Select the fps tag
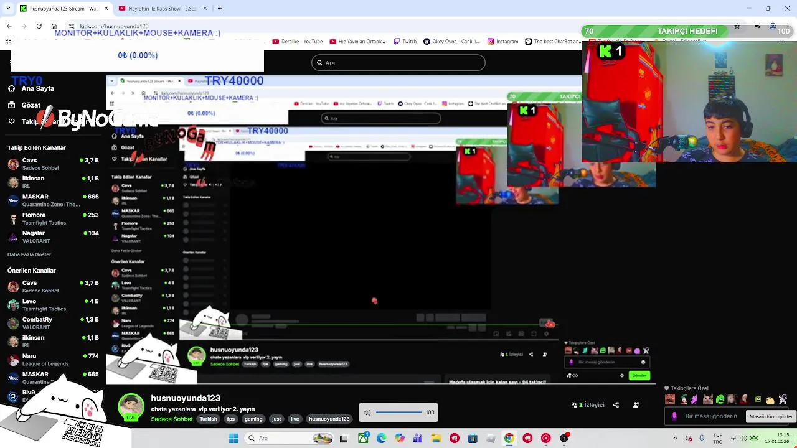797x448 pixels. (x=231, y=419)
